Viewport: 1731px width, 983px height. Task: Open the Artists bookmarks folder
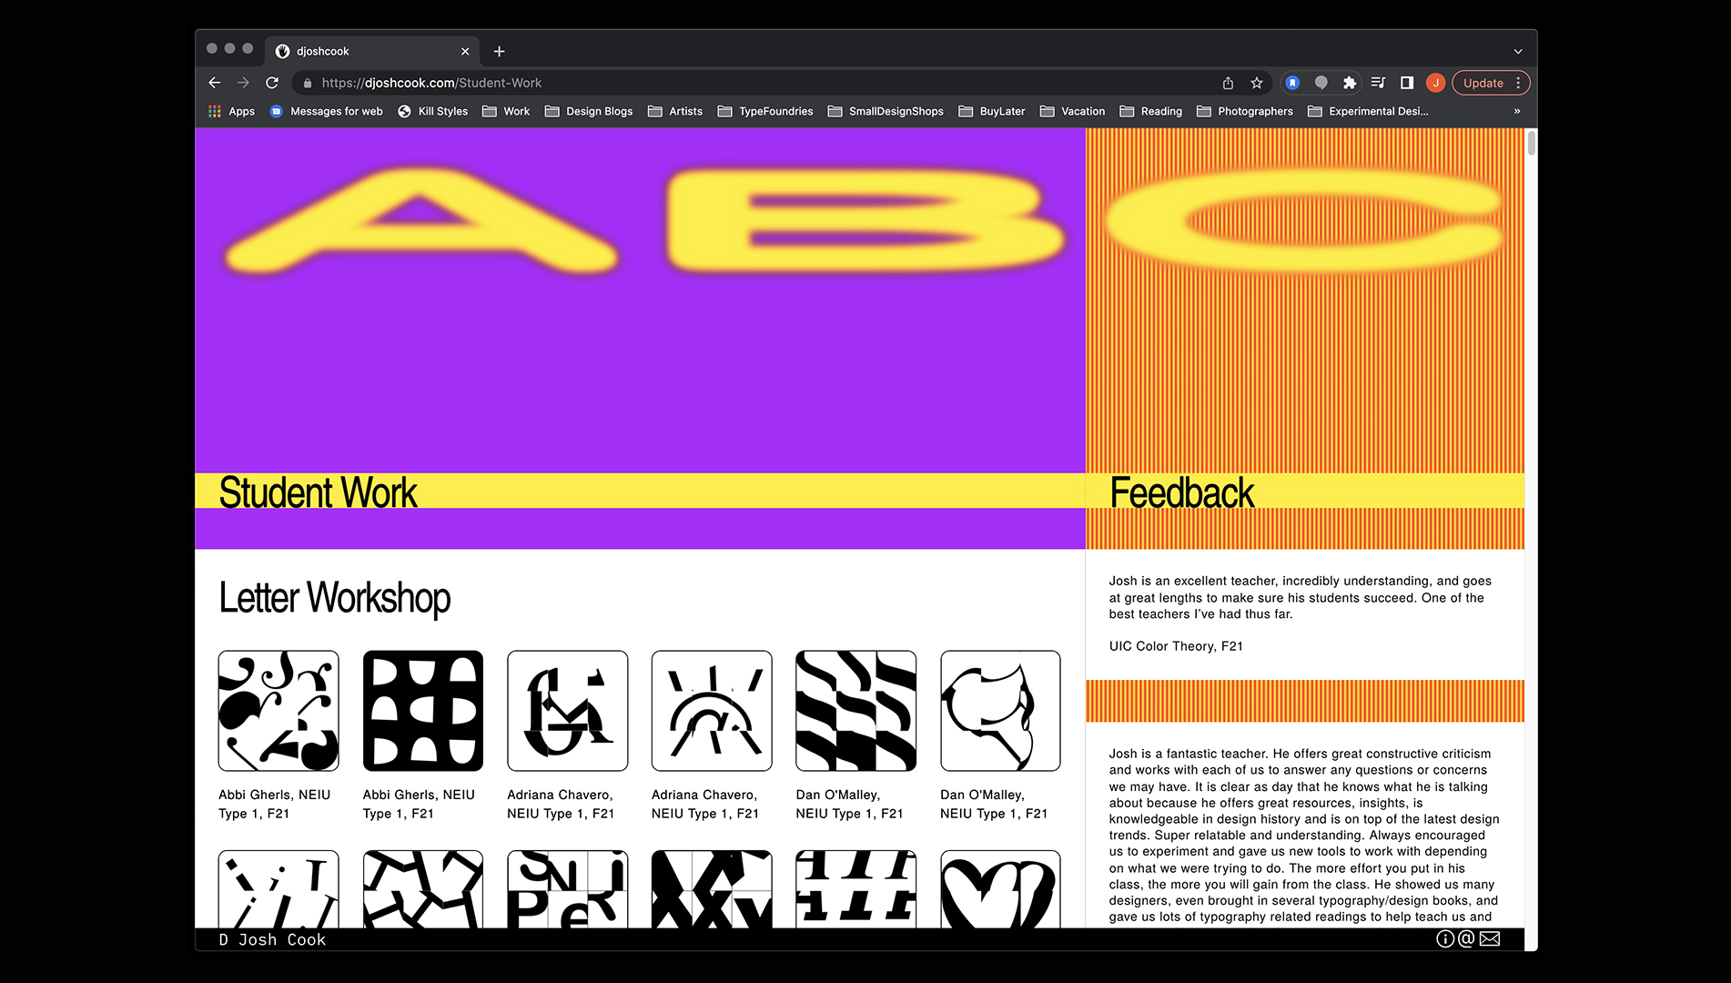pyautogui.click(x=675, y=111)
